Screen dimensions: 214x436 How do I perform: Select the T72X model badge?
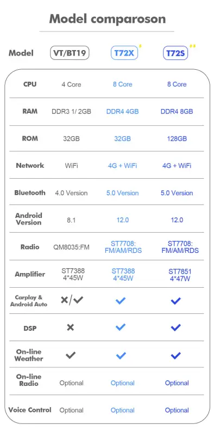tap(124, 53)
